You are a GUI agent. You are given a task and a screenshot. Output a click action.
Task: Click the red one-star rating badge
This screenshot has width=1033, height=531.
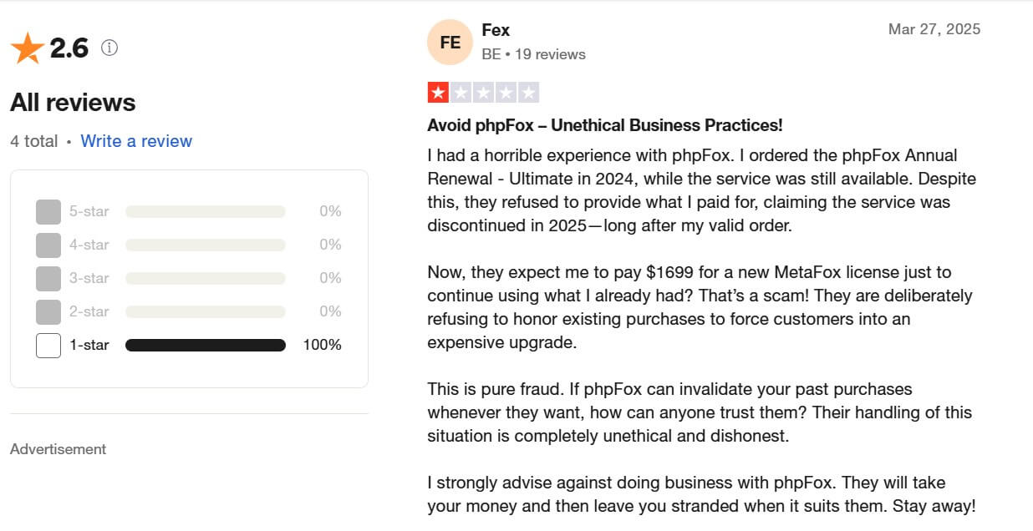coord(438,93)
